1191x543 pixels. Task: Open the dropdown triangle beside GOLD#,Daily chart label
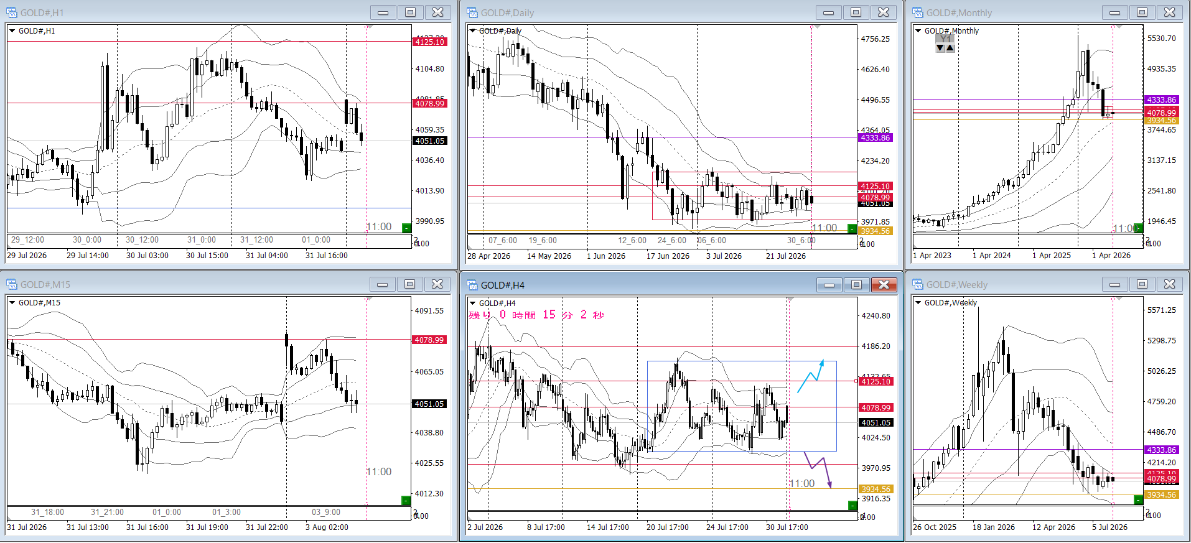(x=473, y=30)
